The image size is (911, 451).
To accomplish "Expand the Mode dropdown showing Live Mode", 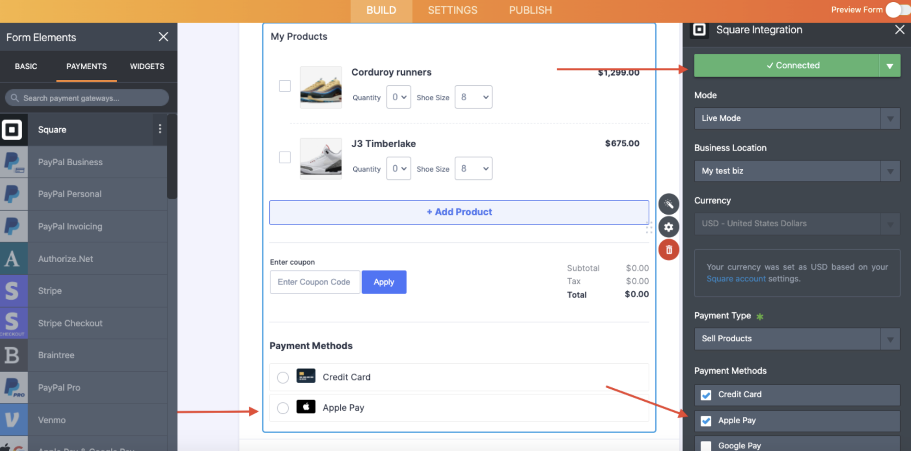I will click(x=797, y=118).
